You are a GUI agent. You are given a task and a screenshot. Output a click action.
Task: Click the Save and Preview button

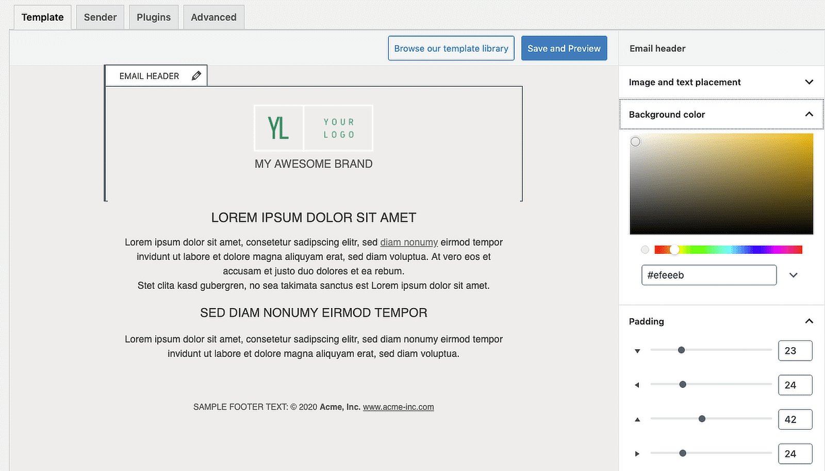click(564, 48)
